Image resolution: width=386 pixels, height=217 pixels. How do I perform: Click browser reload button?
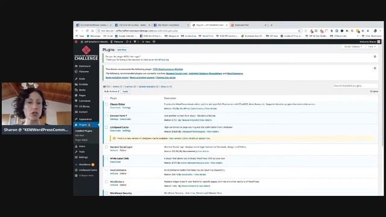(87, 31)
